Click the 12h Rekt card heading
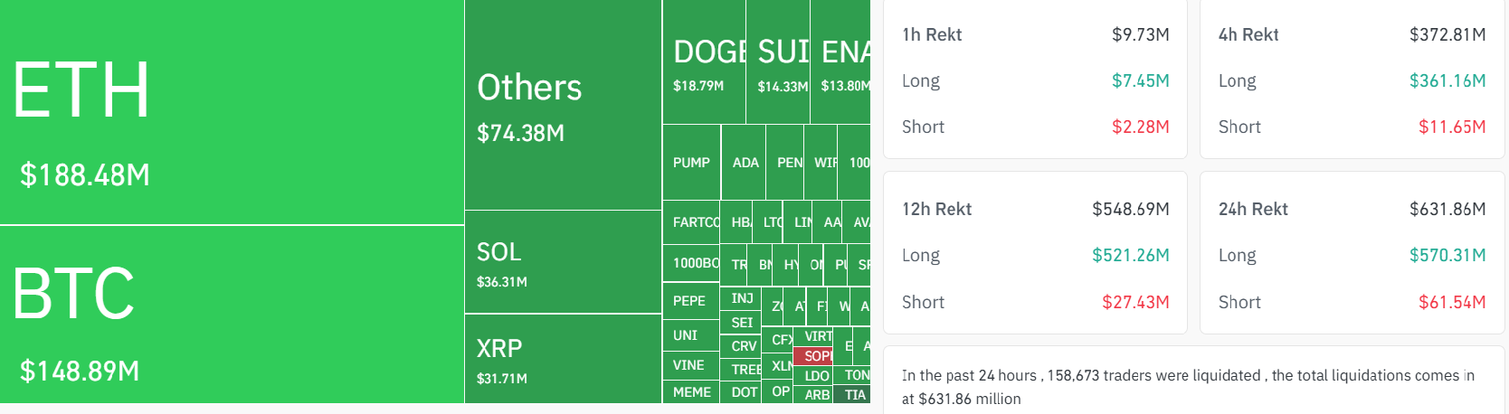Image resolution: width=1509 pixels, height=414 pixels. point(936,209)
